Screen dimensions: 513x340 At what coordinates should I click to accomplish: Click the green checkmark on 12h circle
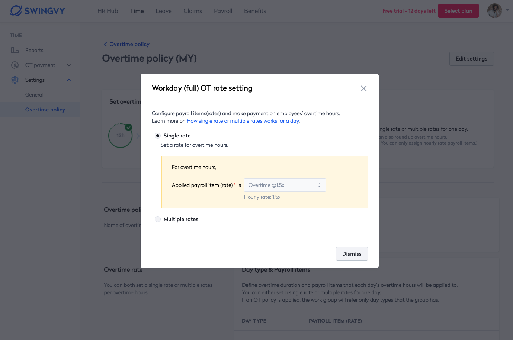[x=129, y=127]
